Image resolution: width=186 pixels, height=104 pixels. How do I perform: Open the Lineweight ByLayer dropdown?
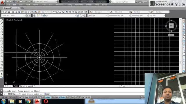click(140, 16)
